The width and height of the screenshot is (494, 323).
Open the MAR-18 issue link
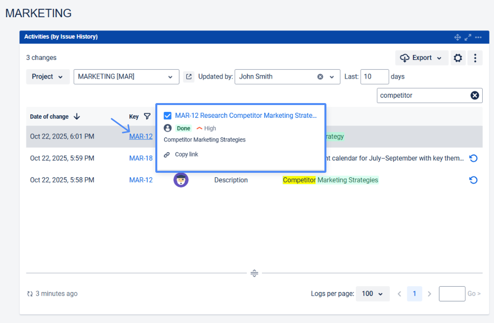click(141, 158)
